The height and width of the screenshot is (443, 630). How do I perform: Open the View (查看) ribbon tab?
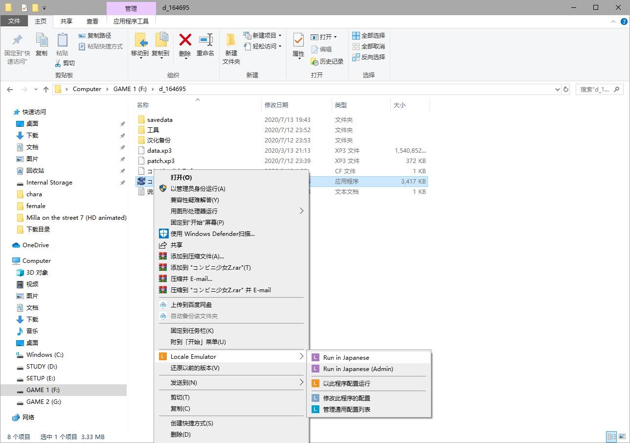pos(92,21)
